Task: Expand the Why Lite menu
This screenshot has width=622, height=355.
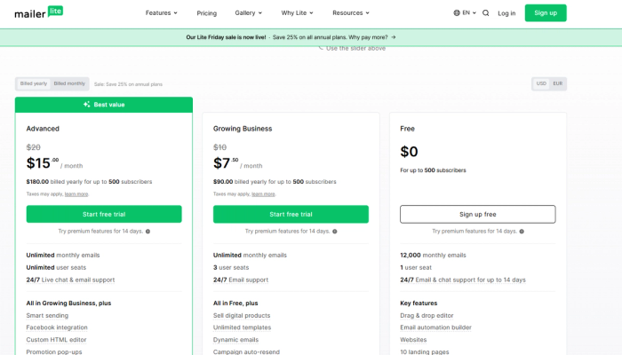Action: coord(297,13)
